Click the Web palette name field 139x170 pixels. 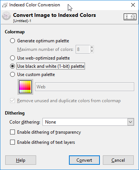(85, 86)
